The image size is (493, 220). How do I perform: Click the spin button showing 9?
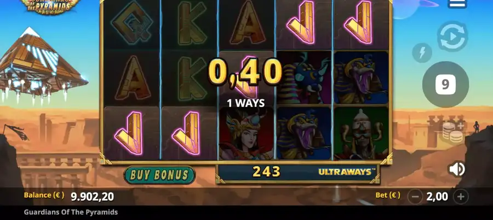pos(445,84)
